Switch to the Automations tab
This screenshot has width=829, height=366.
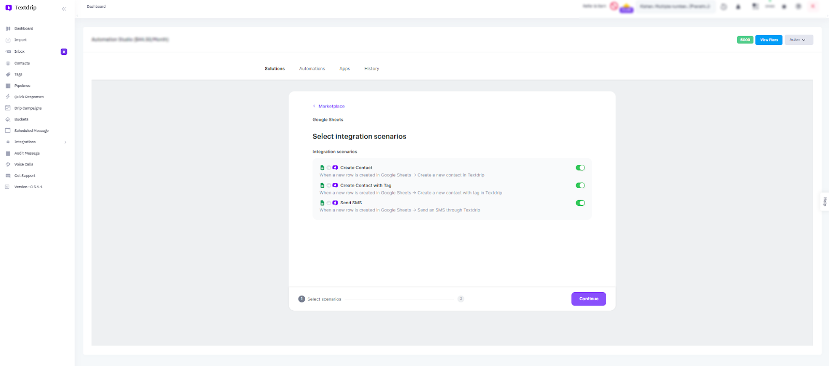click(312, 69)
